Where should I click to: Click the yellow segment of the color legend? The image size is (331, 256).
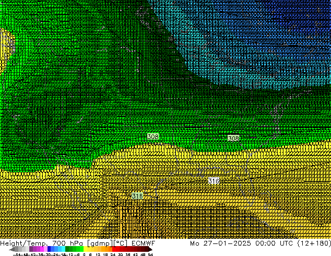click(x=85, y=249)
